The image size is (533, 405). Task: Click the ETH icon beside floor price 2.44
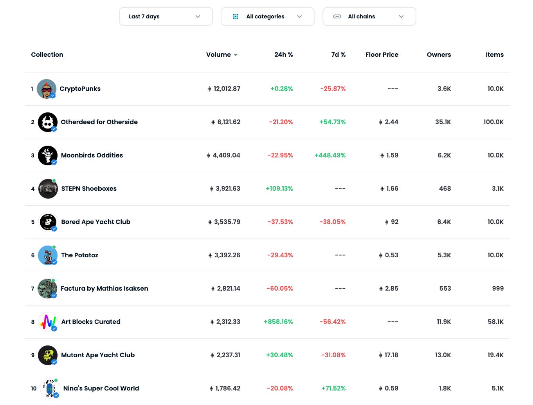[381, 122]
